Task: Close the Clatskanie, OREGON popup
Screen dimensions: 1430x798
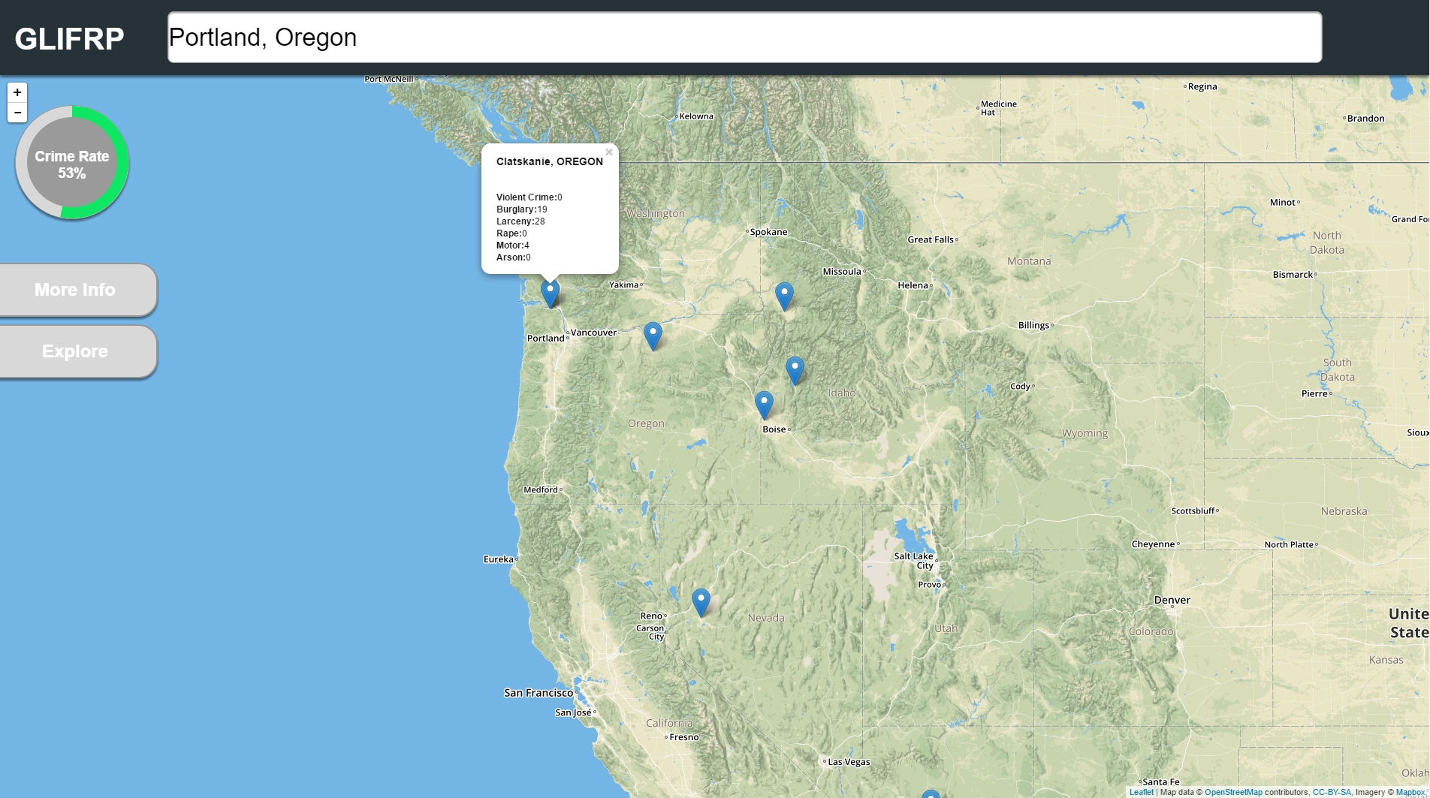Action: [609, 152]
